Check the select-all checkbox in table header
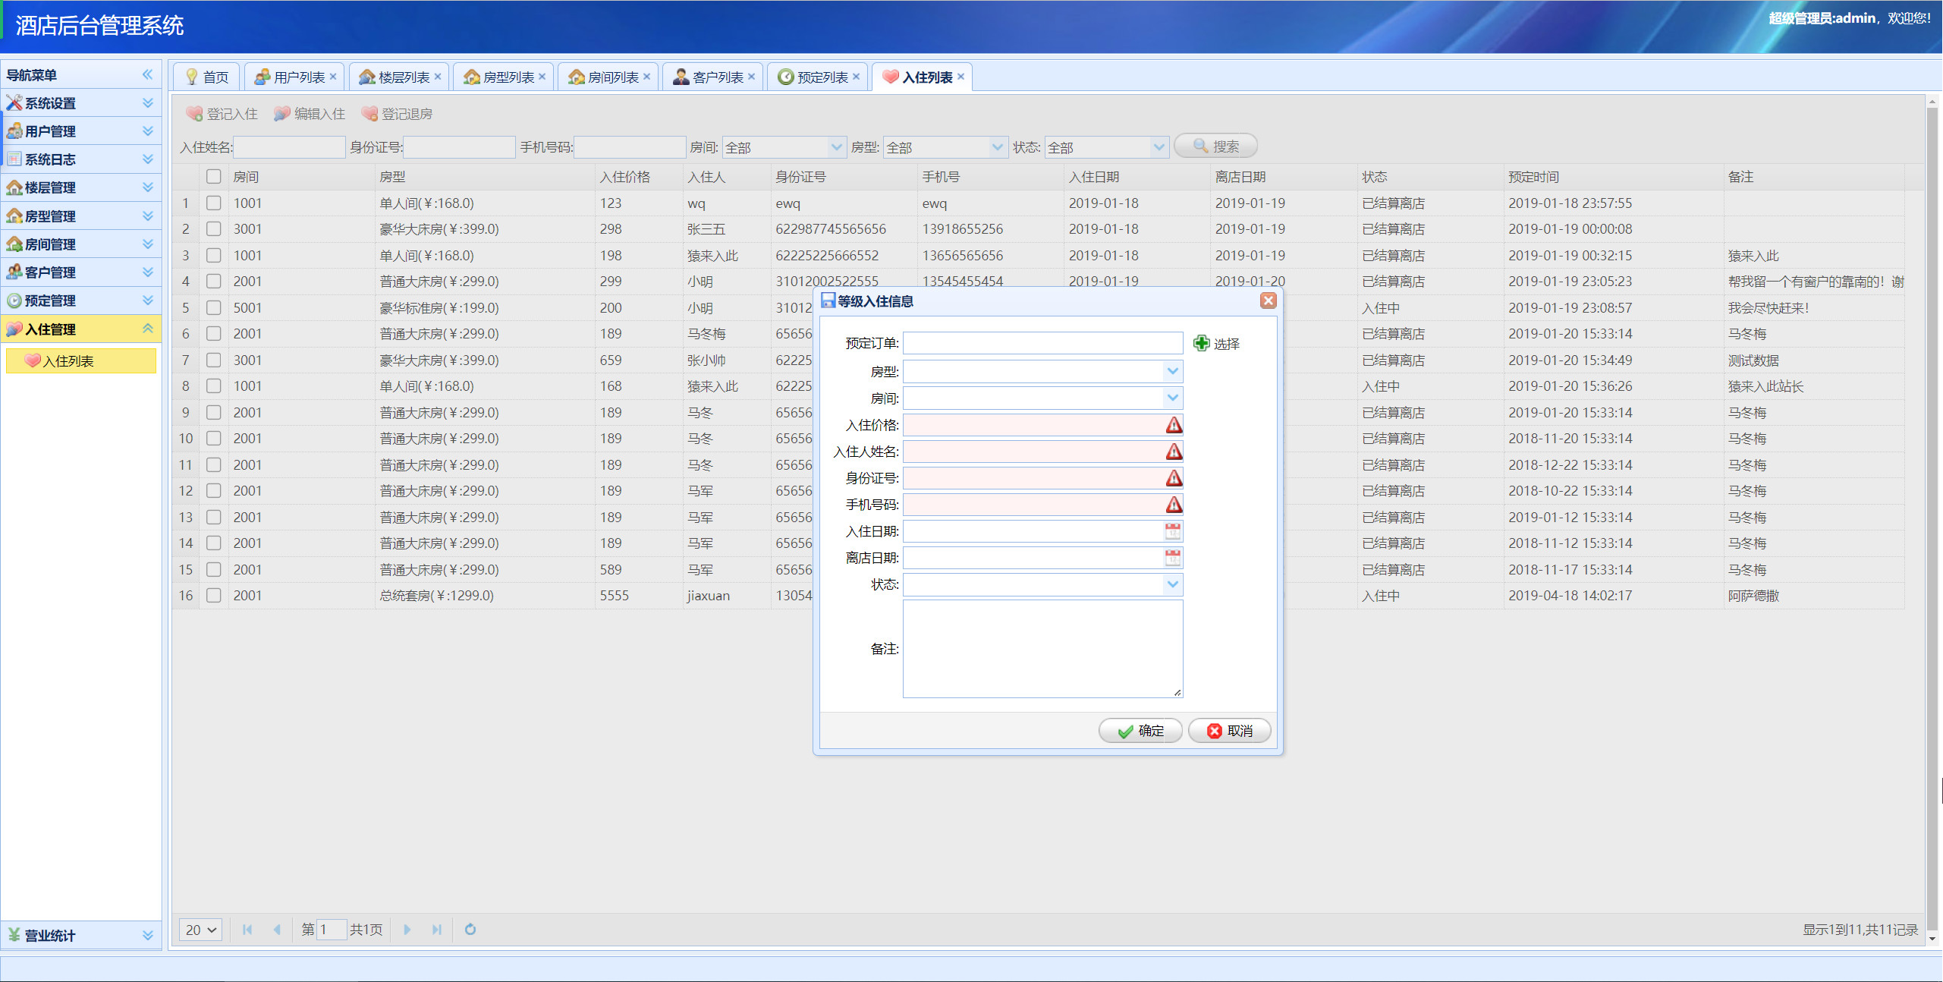 (x=213, y=176)
